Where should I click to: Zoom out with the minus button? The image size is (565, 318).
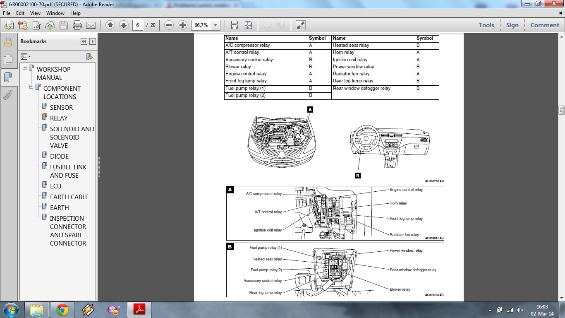(x=169, y=25)
